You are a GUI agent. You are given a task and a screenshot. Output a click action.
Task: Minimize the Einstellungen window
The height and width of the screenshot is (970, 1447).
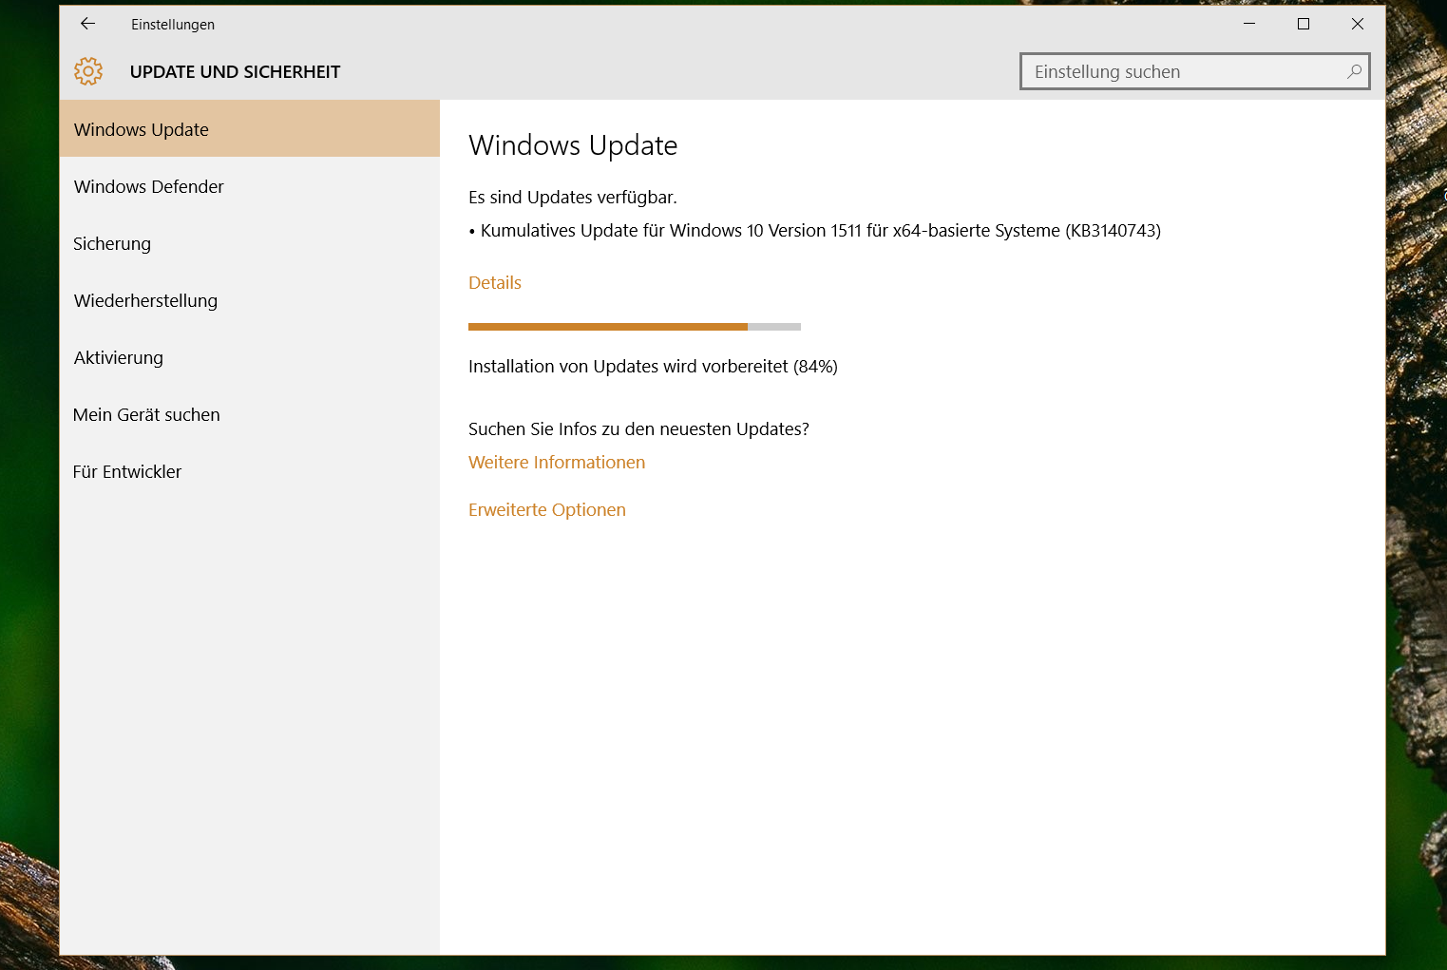(1249, 24)
